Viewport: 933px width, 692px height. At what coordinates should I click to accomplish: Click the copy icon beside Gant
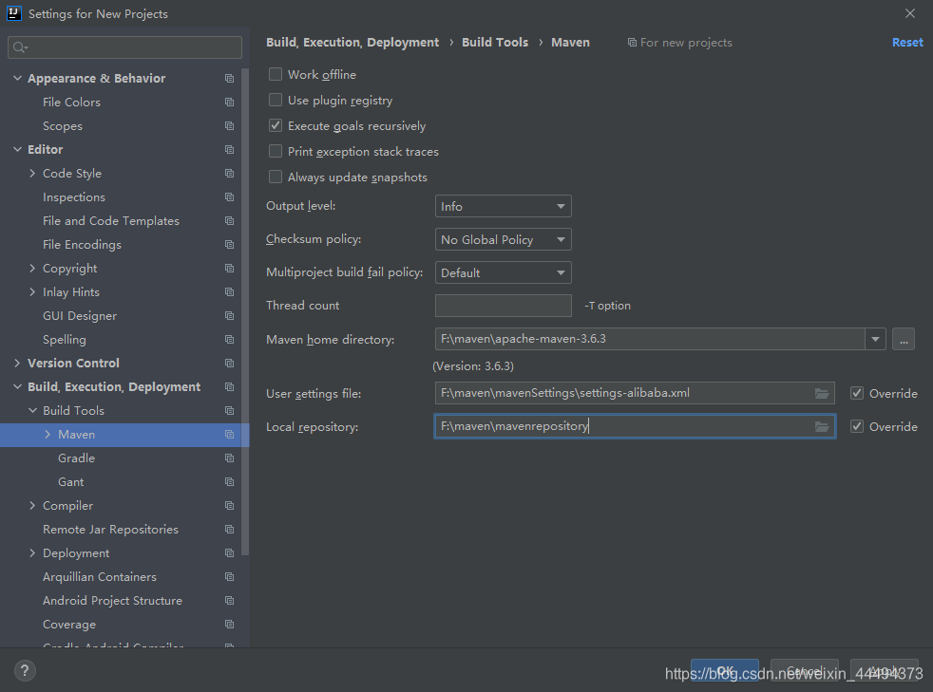(x=229, y=482)
